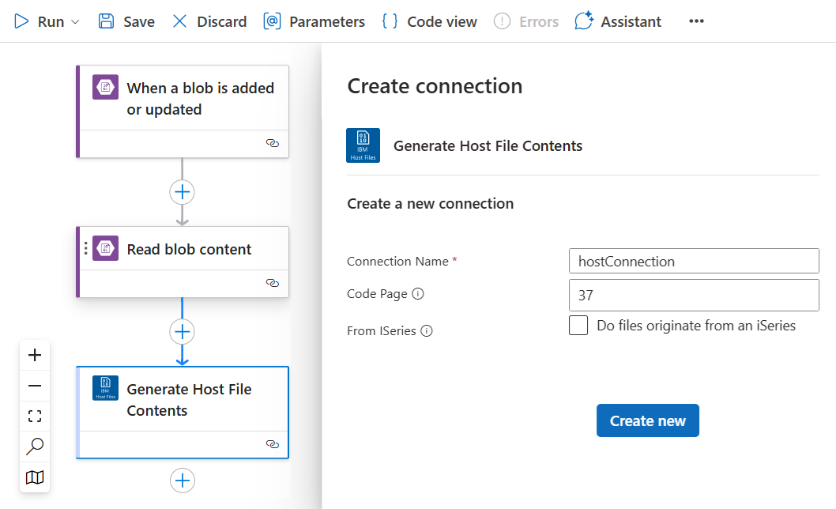Image resolution: width=836 pixels, height=509 pixels.
Task: Select the Read blob content action card
Action: 183,262
